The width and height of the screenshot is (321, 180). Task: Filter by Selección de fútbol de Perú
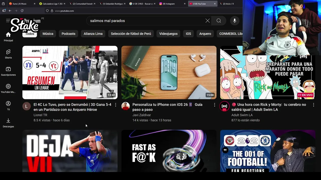pyautogui.click(x=131, y=34)
